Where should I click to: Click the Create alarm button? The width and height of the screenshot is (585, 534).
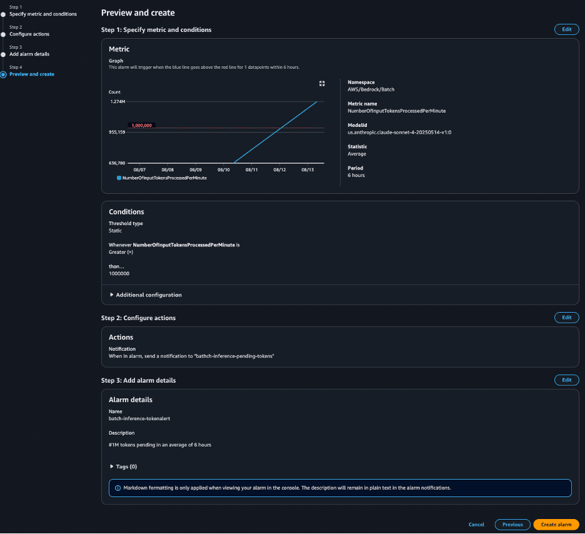point(556,524)
